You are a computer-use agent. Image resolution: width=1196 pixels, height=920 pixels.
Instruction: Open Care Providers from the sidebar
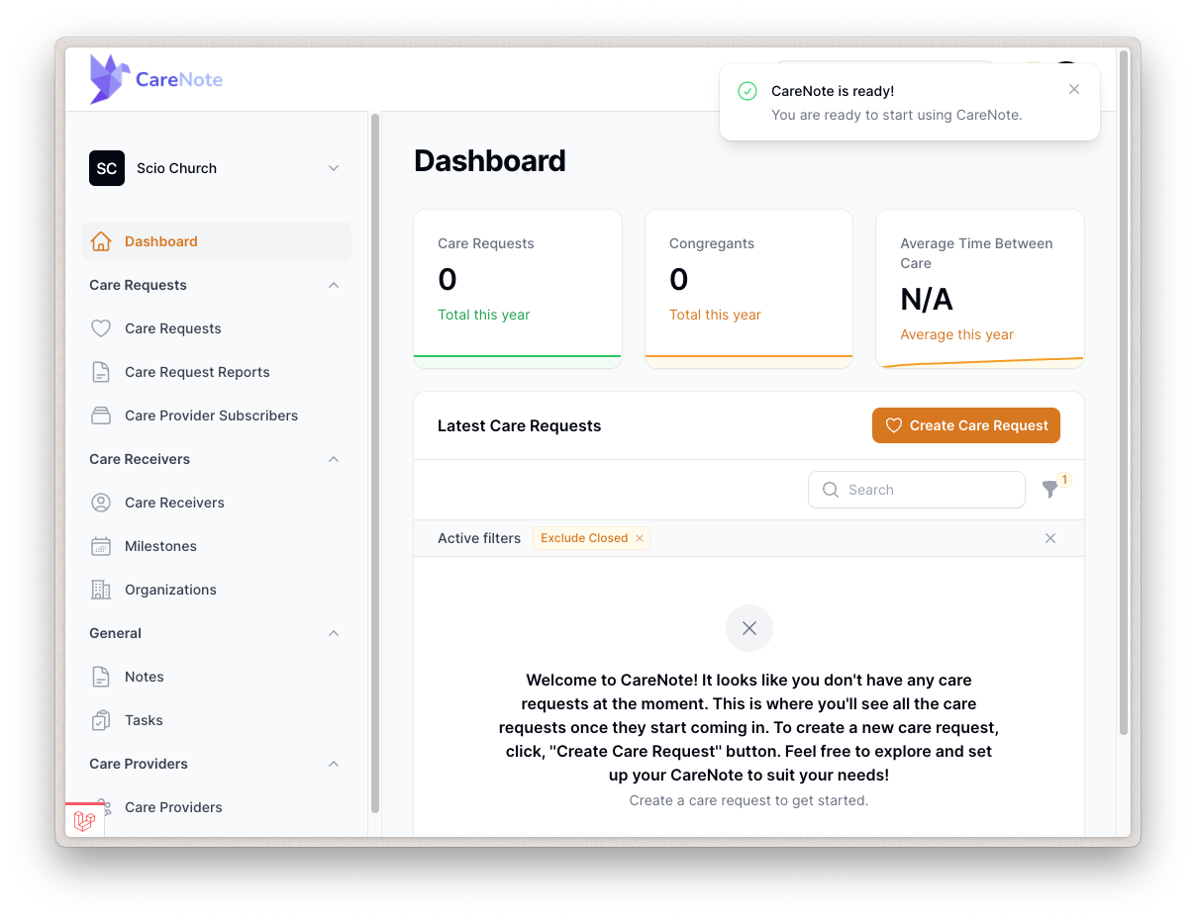point(173,806)
